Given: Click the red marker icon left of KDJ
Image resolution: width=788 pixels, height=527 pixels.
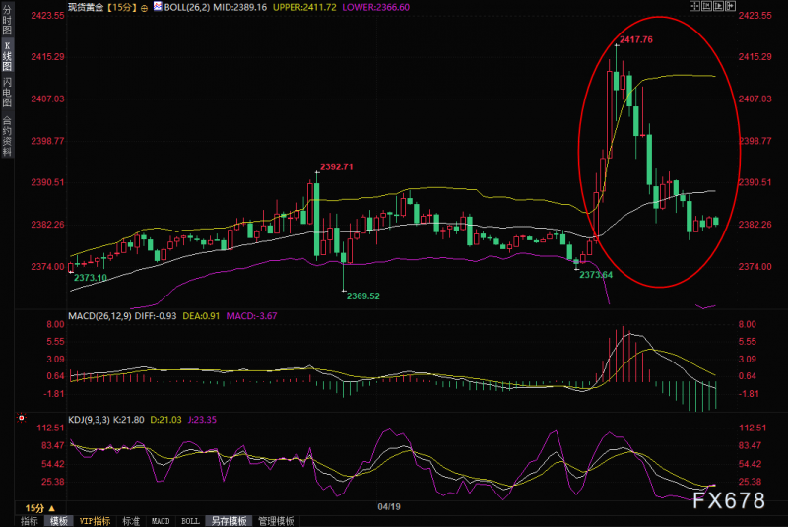Looking at the screenshot, I should [x=21, y=418].
